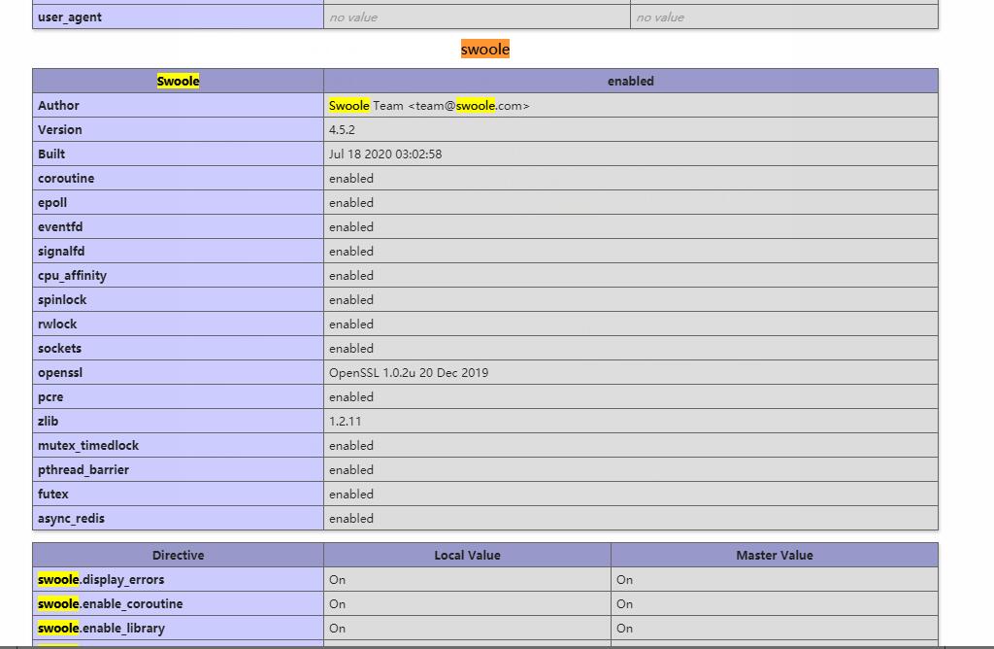This screenshot has height=649, width=994.
Task: Select the user_agent row label
Action: click(70, 17)
